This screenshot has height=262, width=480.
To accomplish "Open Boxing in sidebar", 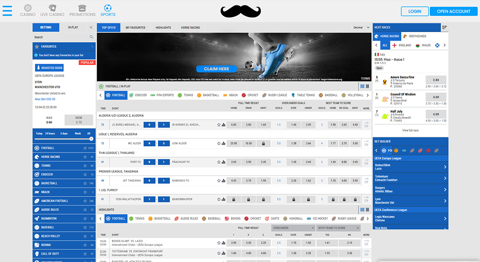I will point(64,245).
